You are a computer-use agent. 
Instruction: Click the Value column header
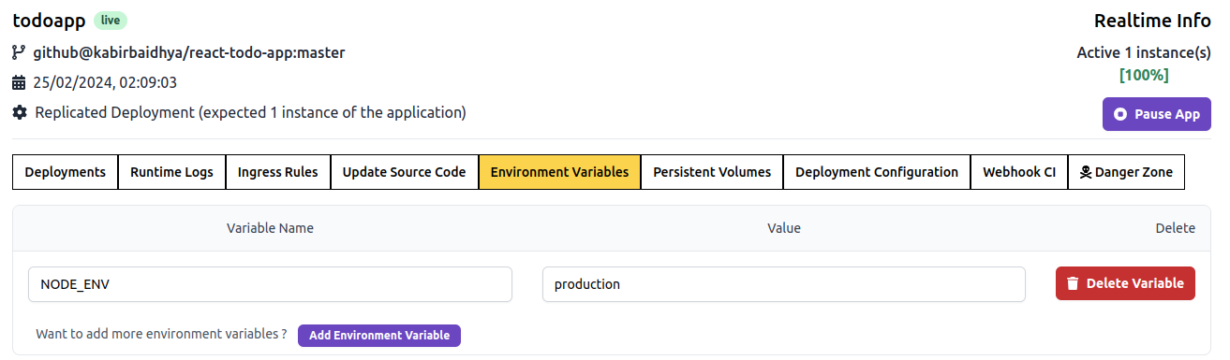click(784, 228)
